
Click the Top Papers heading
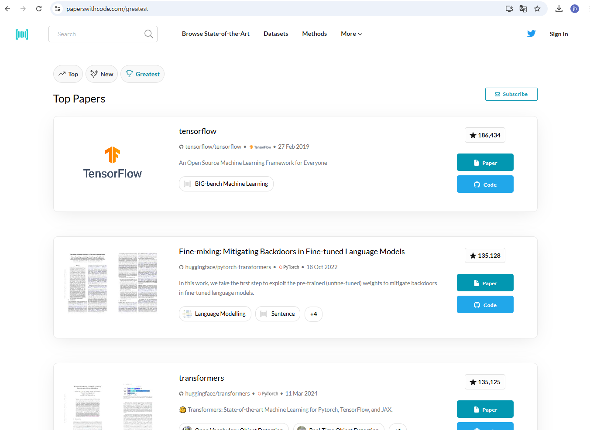(x=79, y=99)
